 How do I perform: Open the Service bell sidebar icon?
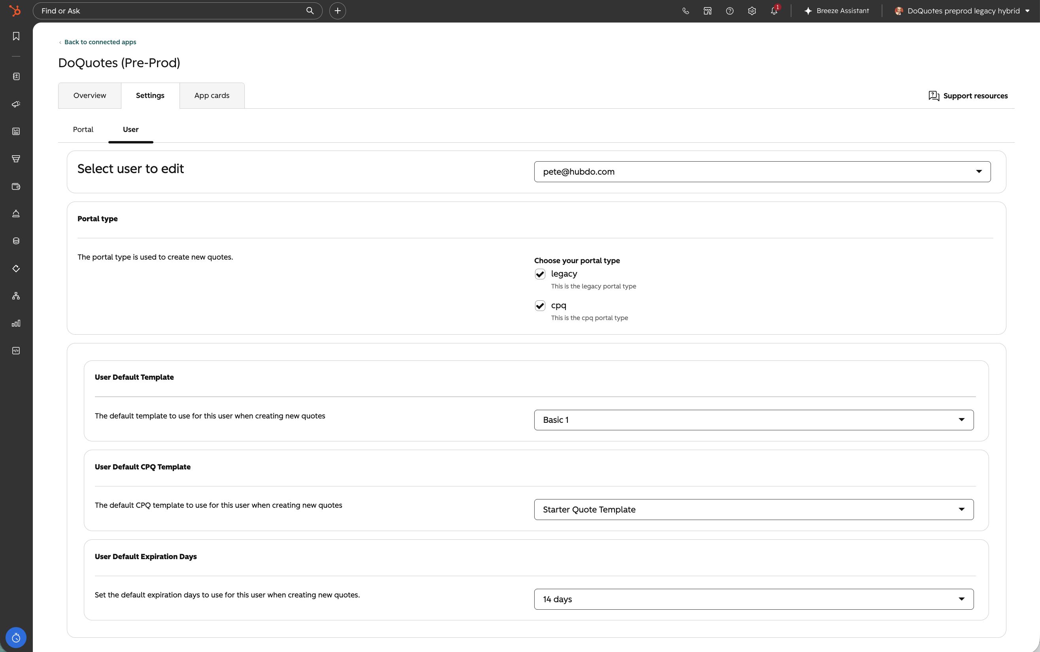(x=16, y=213)
